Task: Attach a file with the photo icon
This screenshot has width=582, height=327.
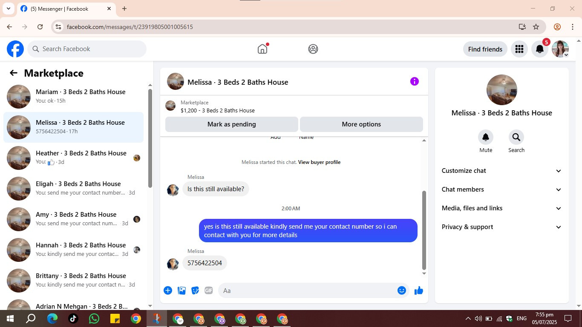Action: (x=182, y=290)
